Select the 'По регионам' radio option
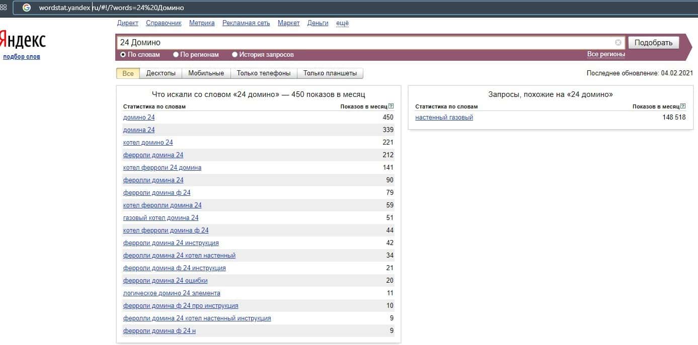This screenshot has height=345, width=698. 176,55
